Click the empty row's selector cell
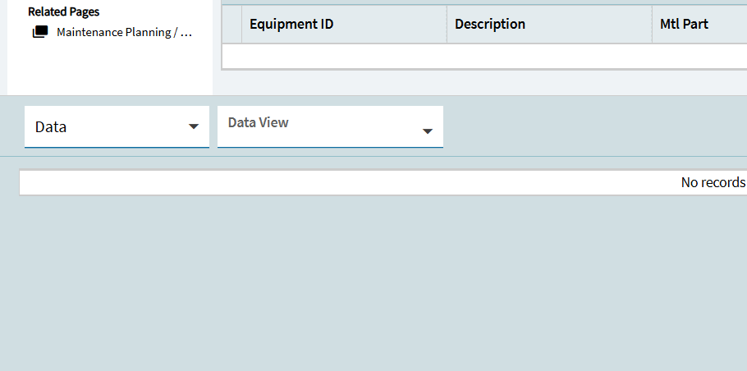Image resolution: width=747 pixels, height=371 pixels. coord(231,56)
